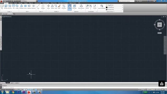This screenshot has height=94, width=167.
Task: Expand the Create panel
Action: point(9,11)
